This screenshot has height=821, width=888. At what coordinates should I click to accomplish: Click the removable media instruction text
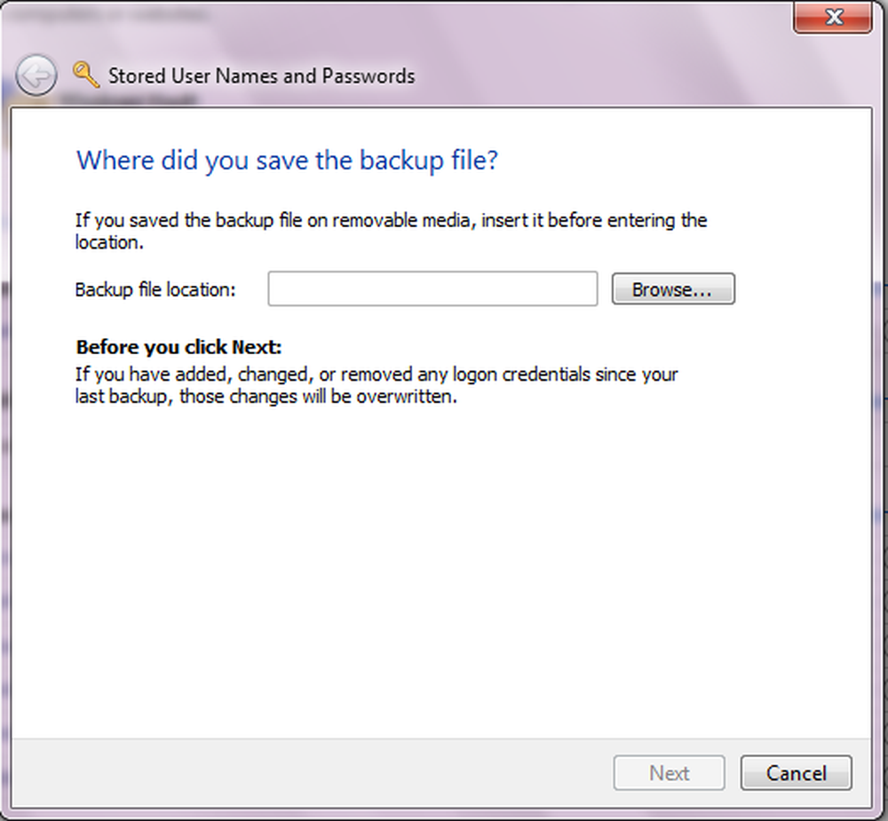click(x=391, y=230)
